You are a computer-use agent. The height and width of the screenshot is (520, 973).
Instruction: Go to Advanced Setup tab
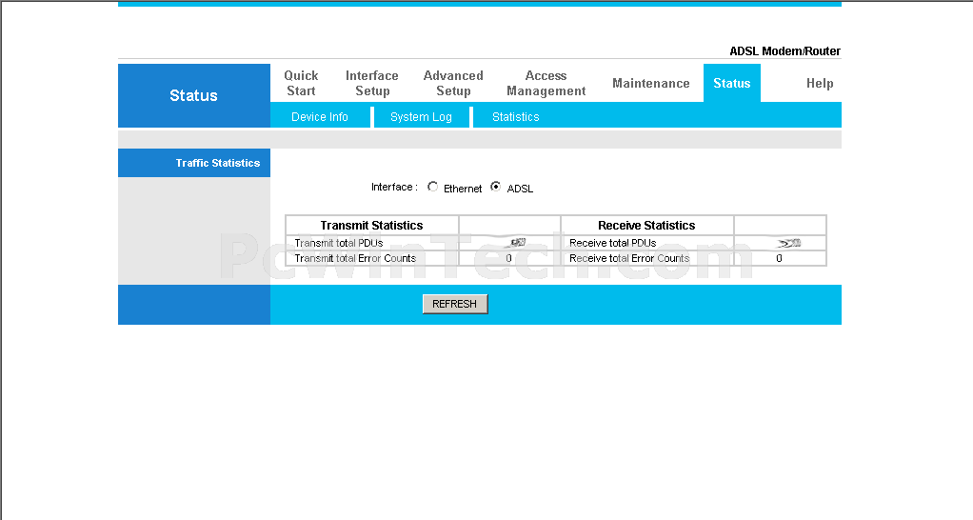pos(453,83)
